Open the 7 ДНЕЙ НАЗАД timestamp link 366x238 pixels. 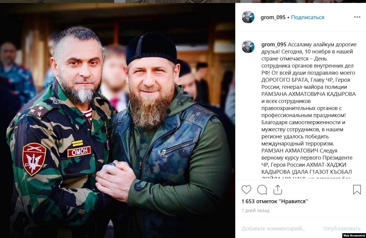(x=256, y=211)
